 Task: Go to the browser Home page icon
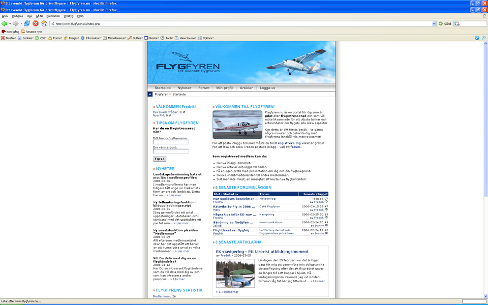tap(45, 24)
